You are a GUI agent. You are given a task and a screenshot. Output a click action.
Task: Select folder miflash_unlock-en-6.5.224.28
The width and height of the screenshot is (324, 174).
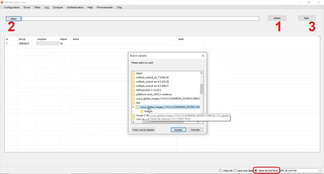[152, 82]
